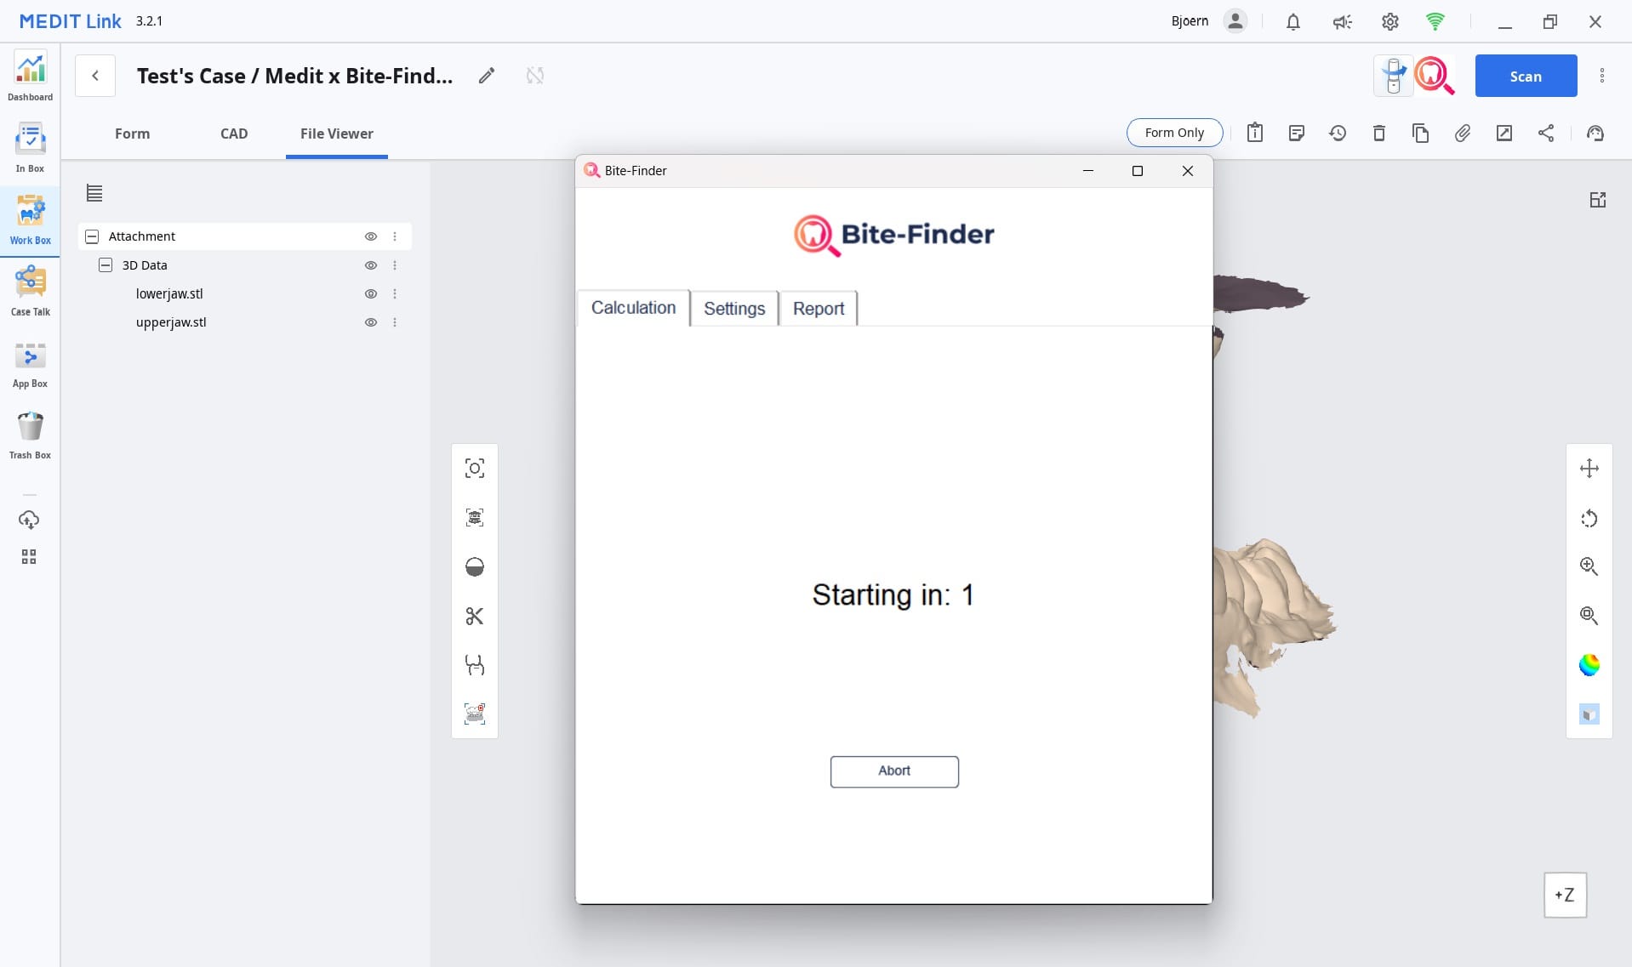Collapse the 3D Data tree node

click(106, 265)
